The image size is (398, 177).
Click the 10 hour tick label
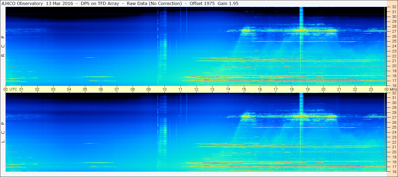[x=164, y=89]
